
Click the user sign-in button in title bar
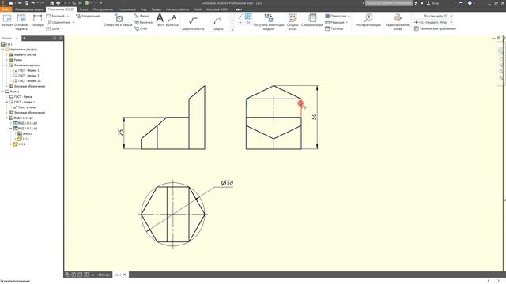(x=432, y=3)
